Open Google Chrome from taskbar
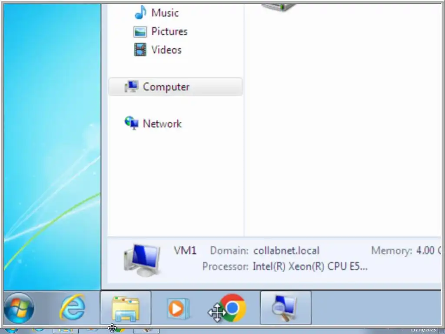 coord(233,308)
